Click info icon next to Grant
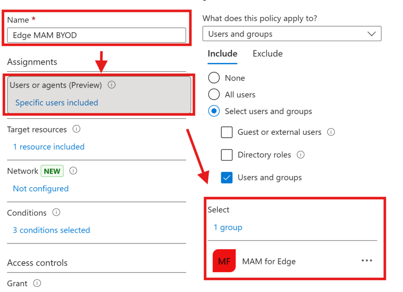 37,283
